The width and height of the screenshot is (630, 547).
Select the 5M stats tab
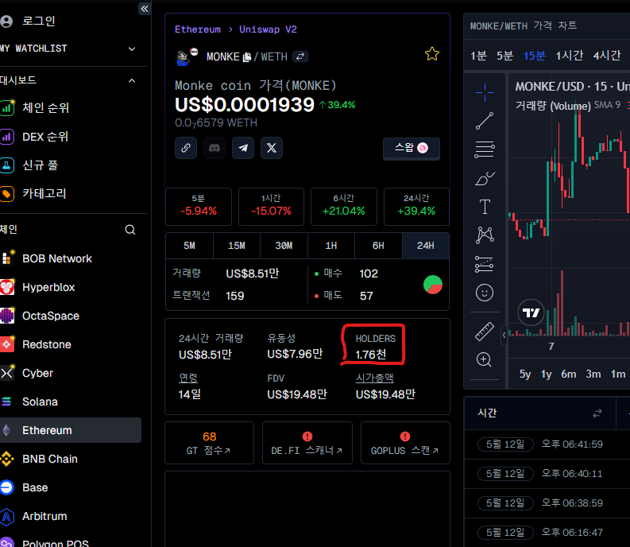189,246
